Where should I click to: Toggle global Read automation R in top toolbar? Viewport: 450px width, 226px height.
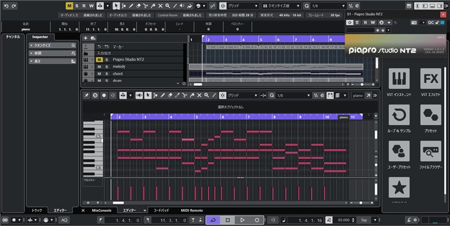coord(84,6)
